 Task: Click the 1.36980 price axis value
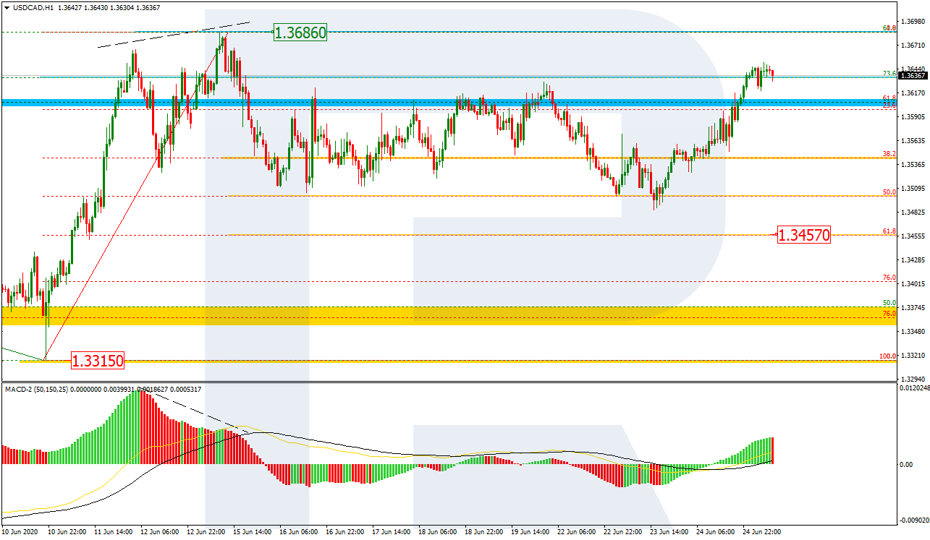pos(914,21)
